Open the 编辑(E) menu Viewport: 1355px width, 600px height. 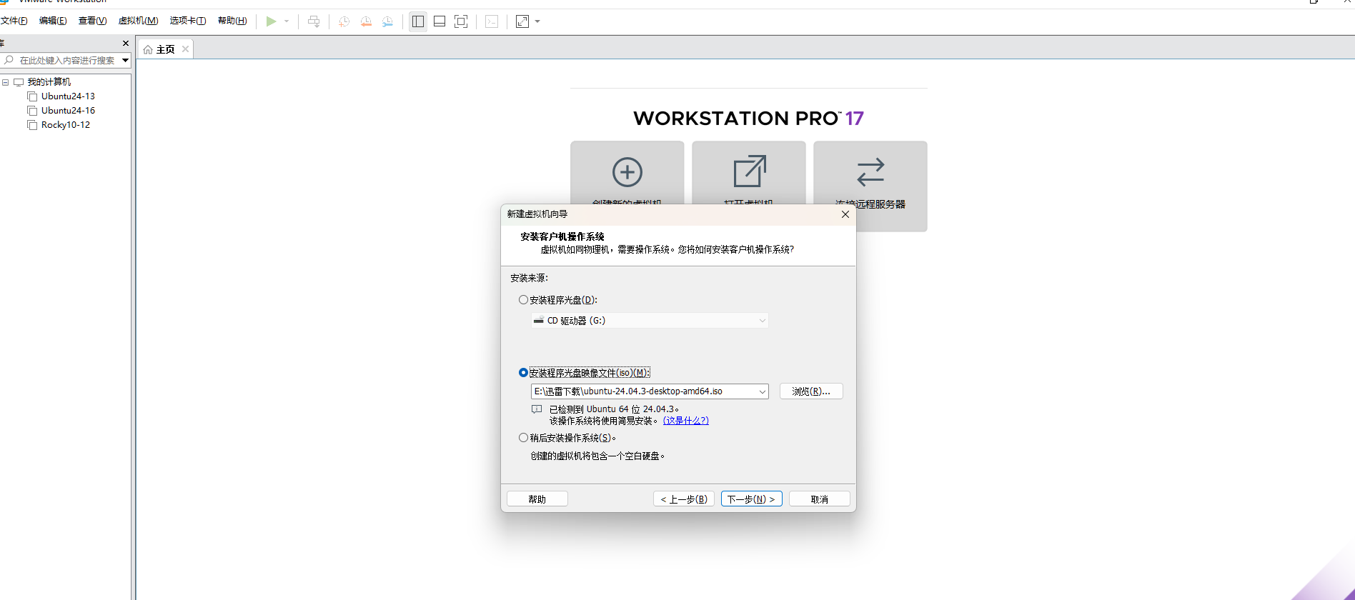pyautogui.click(x=53, y=21)
